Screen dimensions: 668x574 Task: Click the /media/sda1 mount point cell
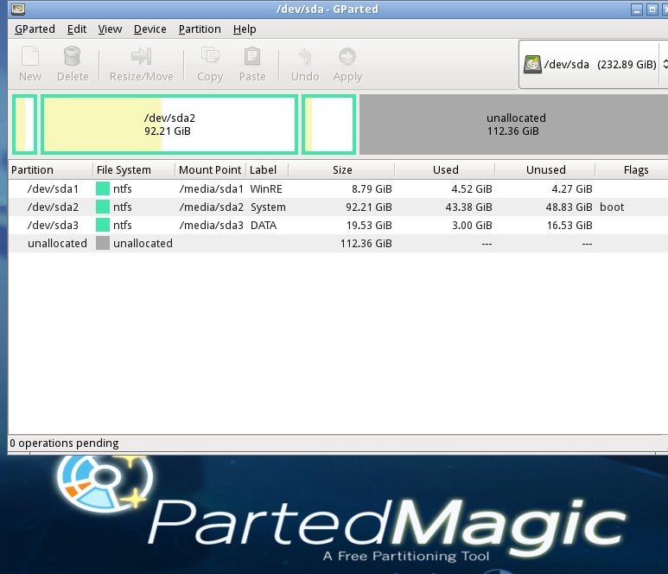pos(212,188)
